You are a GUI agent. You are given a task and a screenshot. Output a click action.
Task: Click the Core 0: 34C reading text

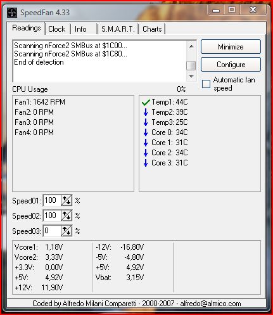[170, 132]
